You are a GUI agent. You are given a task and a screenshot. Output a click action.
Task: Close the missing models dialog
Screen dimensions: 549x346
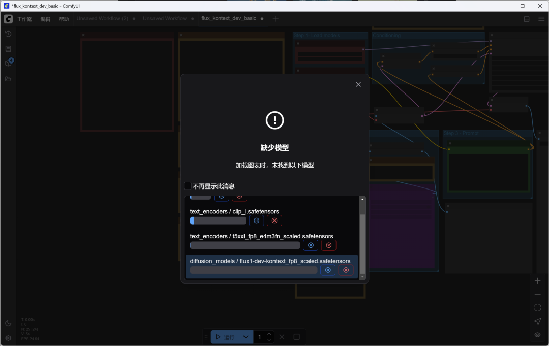tap(358, 84)
